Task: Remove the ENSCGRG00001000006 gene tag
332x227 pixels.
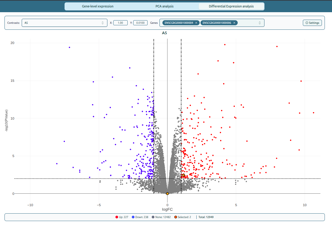Action: [234, 23]
